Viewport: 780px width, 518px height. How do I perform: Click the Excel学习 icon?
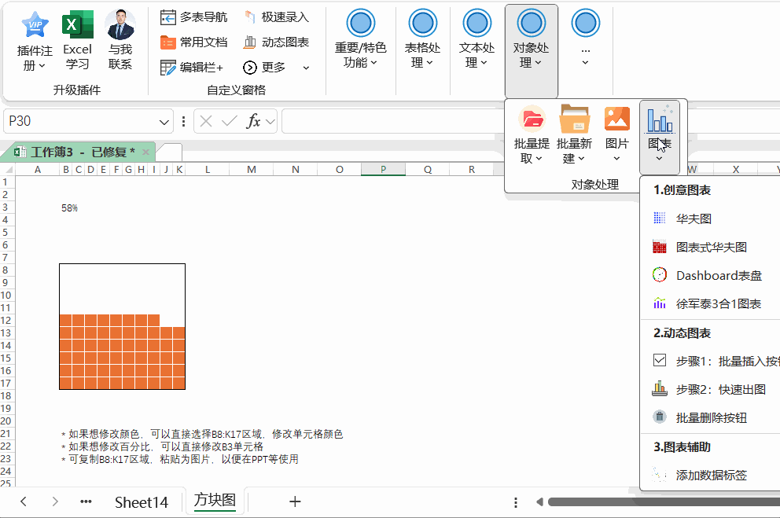pos(77,41)
